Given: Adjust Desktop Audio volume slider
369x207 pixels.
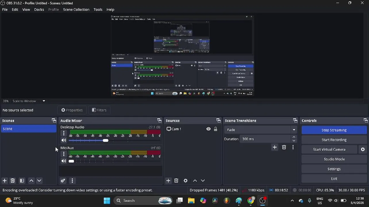Looking at the screenshot, I should click(x=105, y=140).
